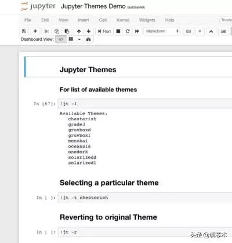This screenshot has height=243, width=232.
Task: Copy selected cells icon
Action: click(57, 31)
